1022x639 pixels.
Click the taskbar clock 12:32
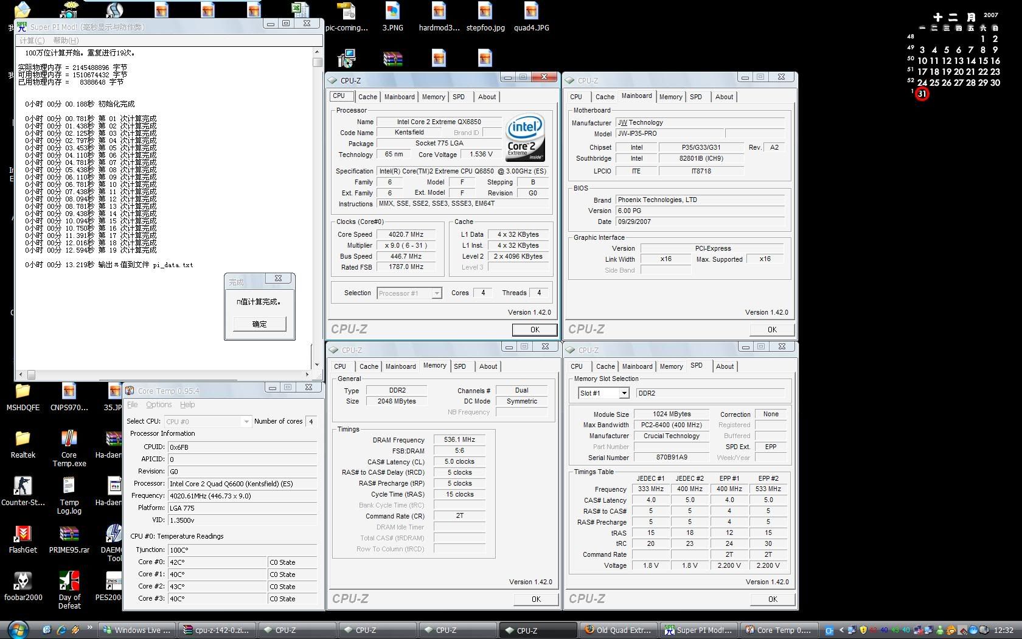point(1004,630)
